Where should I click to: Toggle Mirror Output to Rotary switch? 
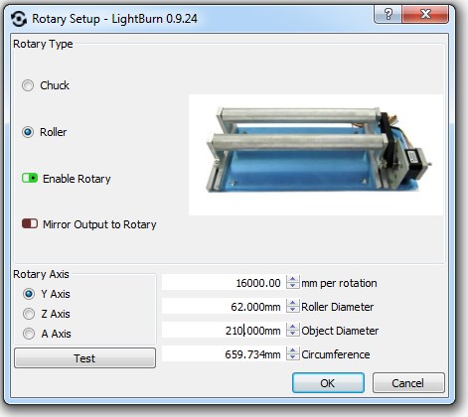point(30,224)
